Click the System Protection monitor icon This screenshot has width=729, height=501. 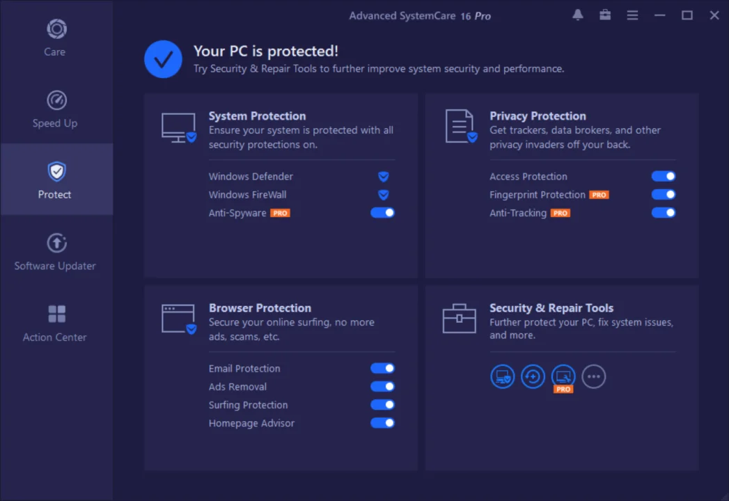click(x=179, y=127)
